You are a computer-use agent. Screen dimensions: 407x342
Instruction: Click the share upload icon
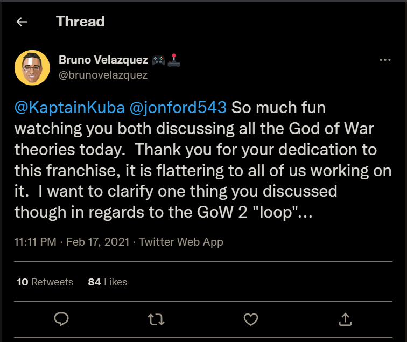point(346,319)
